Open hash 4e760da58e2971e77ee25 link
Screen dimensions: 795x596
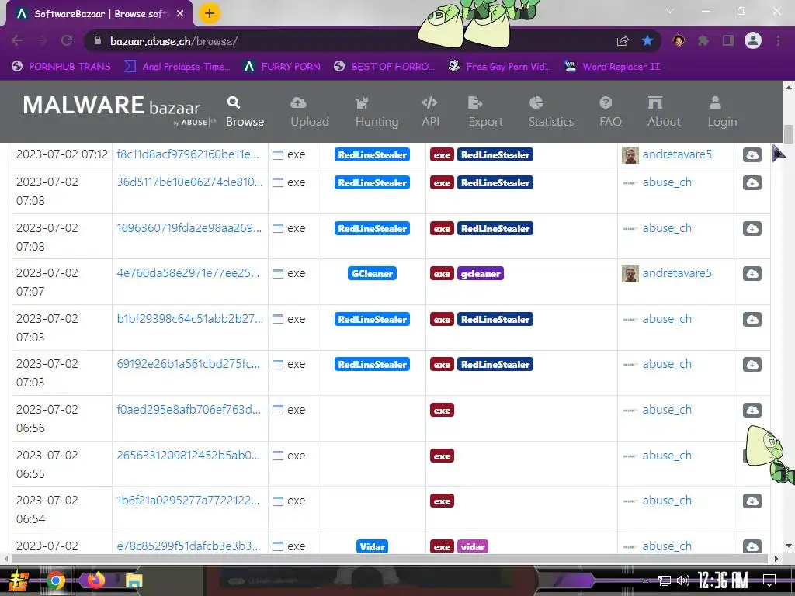188,272
